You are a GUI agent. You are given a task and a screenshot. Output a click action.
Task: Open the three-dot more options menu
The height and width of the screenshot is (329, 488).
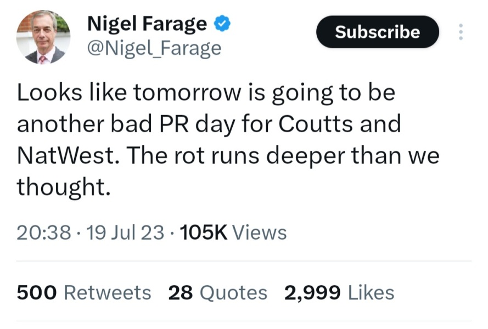pos(460,32)
